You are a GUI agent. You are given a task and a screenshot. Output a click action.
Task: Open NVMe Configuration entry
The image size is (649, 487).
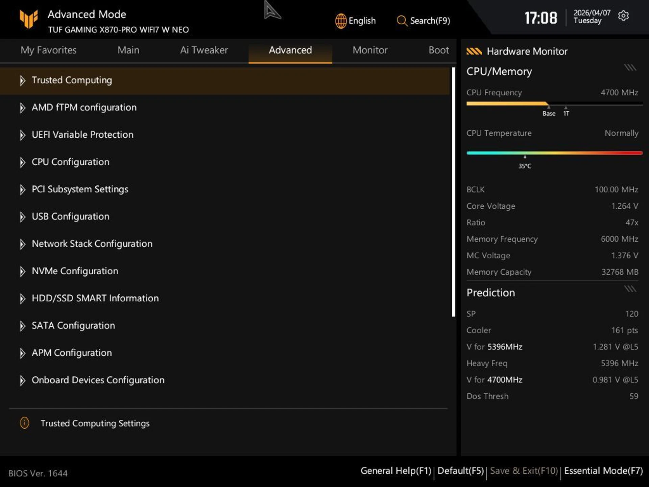click(x=75, y=271)
